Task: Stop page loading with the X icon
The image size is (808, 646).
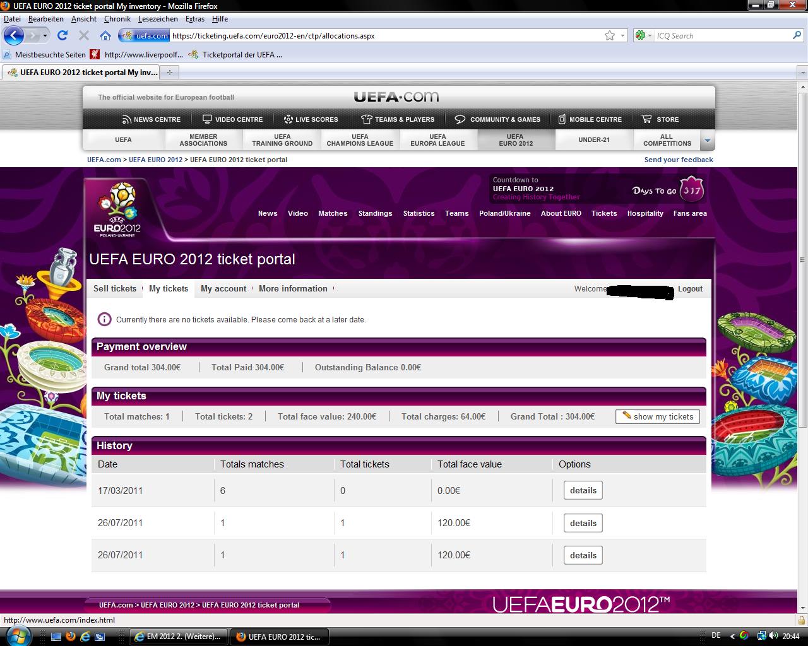Action: click(x=83, y=35)
